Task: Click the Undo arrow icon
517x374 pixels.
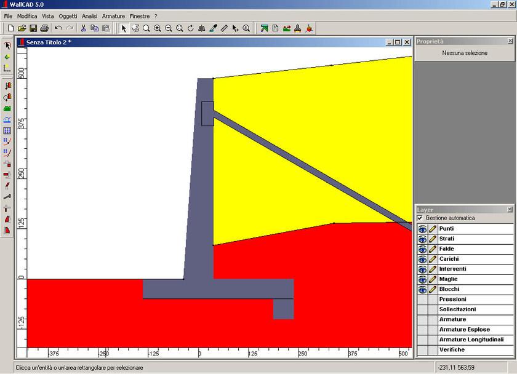Action: pos(58,28)
